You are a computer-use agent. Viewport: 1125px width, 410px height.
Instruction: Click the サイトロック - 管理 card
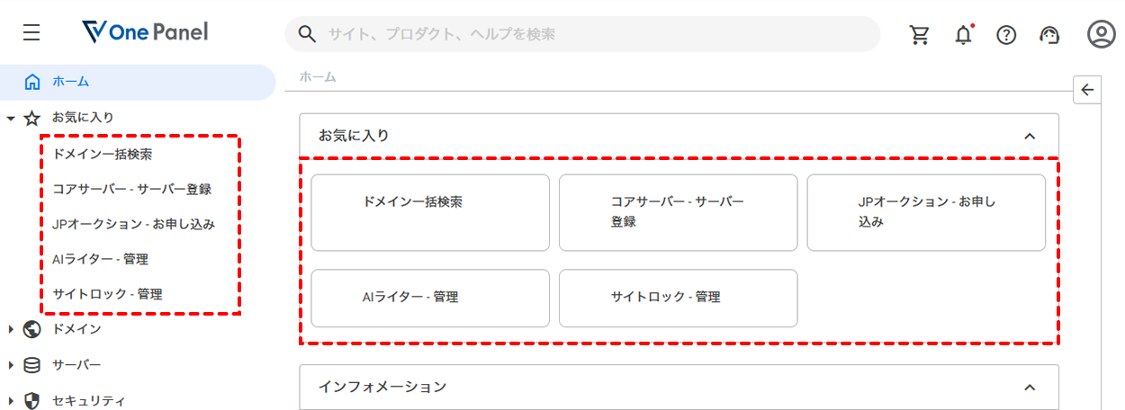click(678, 298)
